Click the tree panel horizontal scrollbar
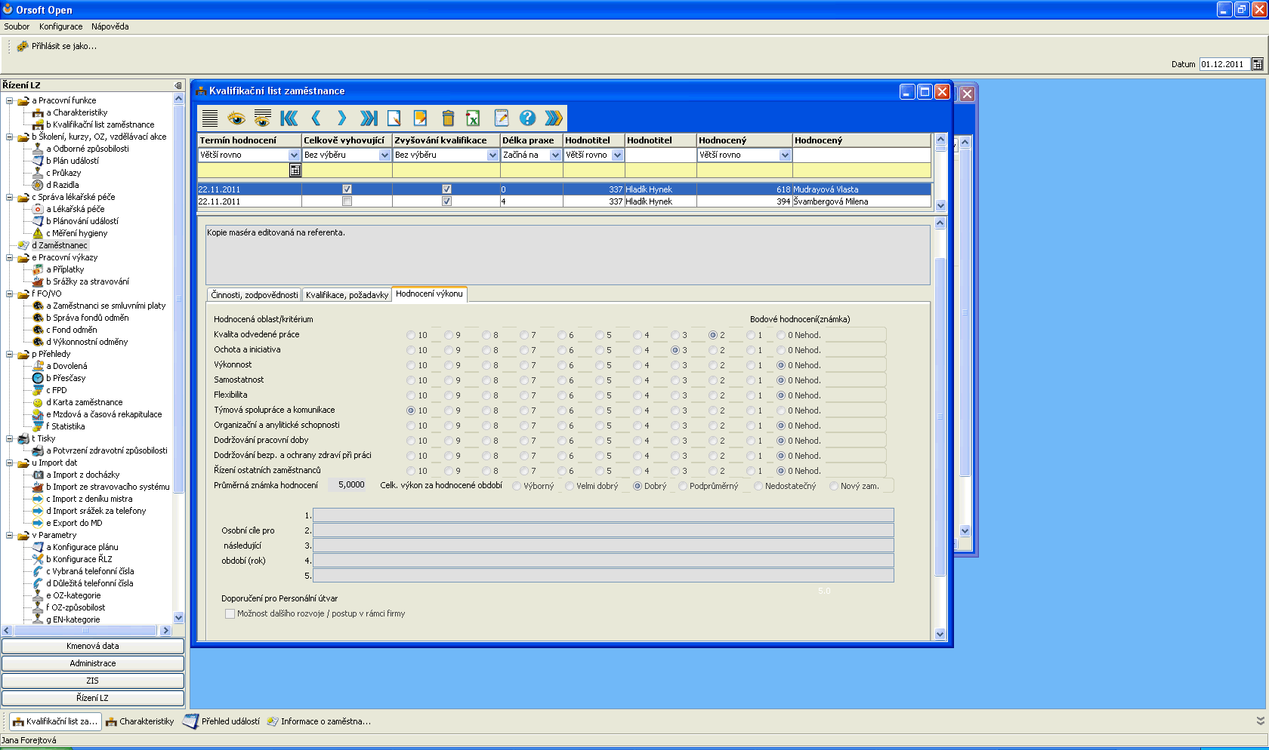This screenshot has width=1269, height=750. 85,630
